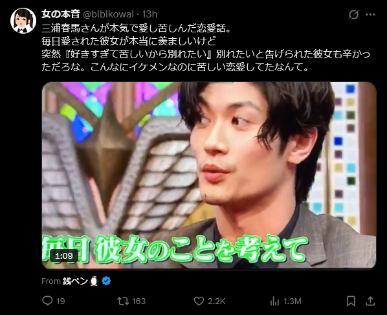Bookmark this tweet
This screenshot has width=387, height=315.
click(351, 301)
